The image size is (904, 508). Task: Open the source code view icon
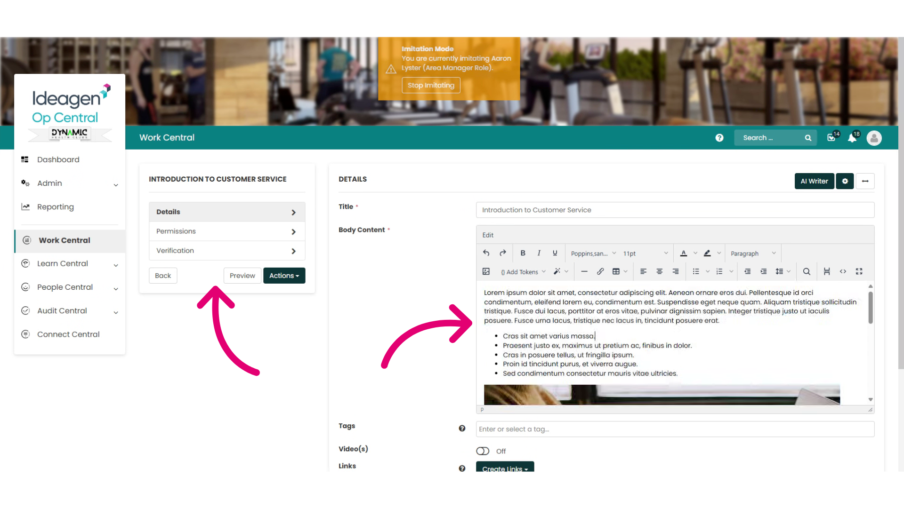tap(843, 271)
